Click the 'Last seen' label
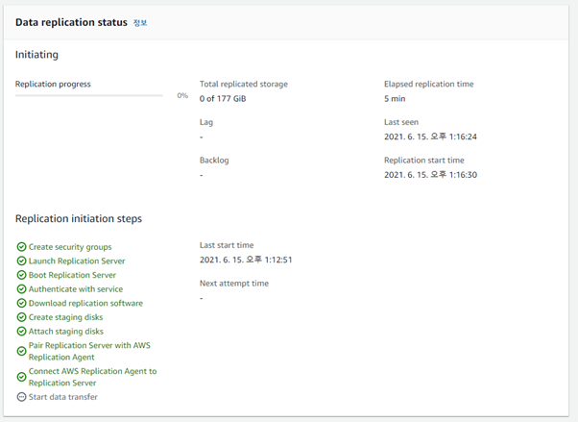The width and height of the screenshot is (578, 422). click(x=401, y=122)
